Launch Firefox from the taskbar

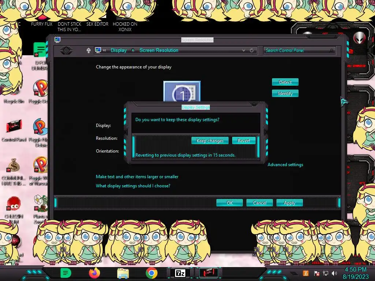(94, 273)
